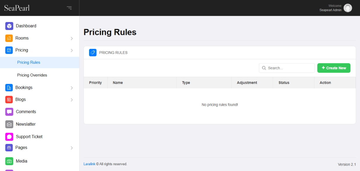
Task: Open Comments via purple speech bubble icon
Action: tap(9, 112)
